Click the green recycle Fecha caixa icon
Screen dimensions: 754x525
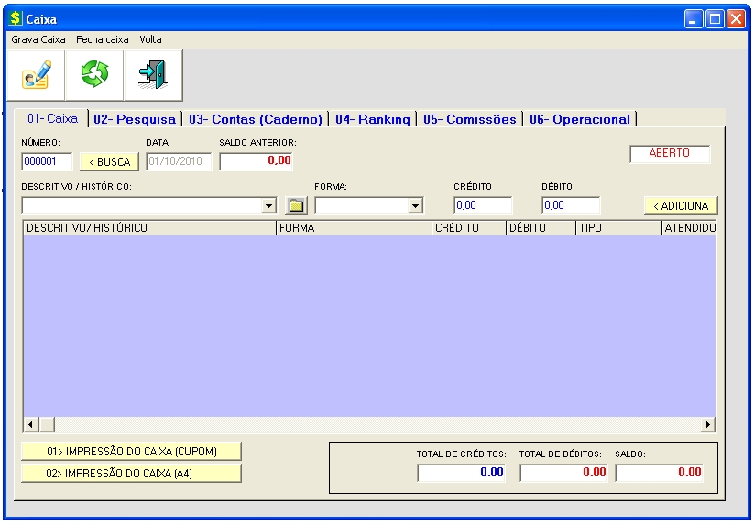pyautogui.click(x=94, y=75)
